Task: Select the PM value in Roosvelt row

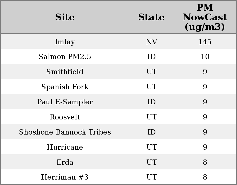Action: coord(205,117)
